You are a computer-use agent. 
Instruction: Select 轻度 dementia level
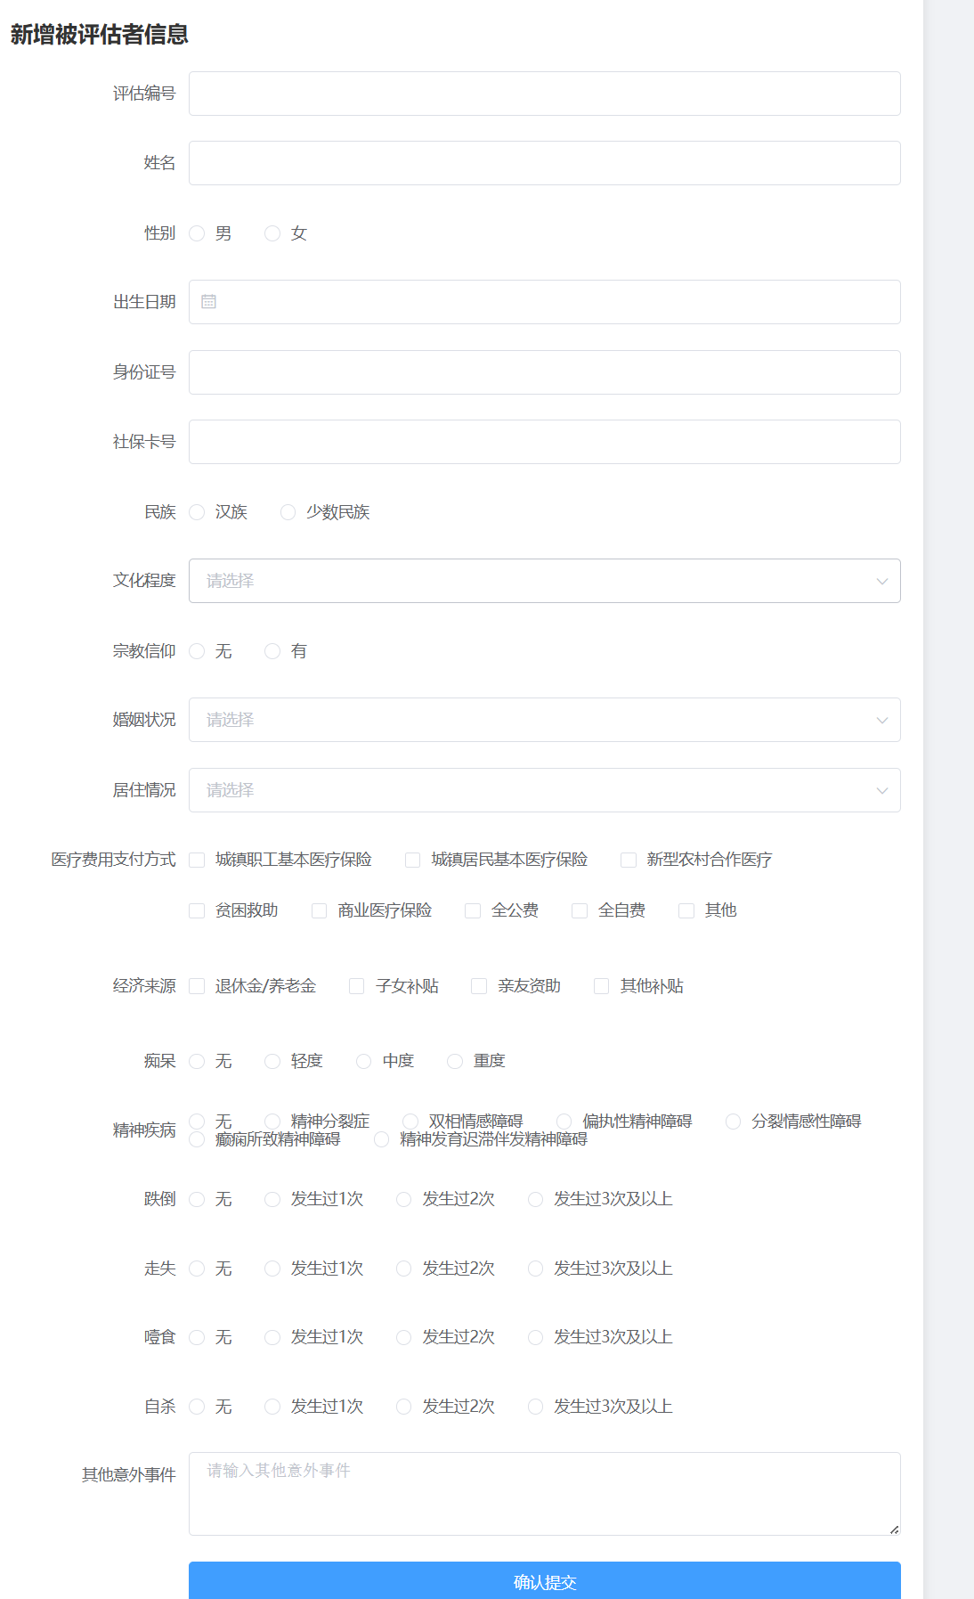[x=272, y=1061]
